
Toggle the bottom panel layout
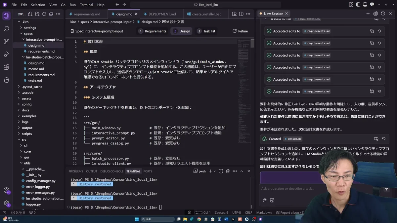pyautogui.click(x=365, y=5)
